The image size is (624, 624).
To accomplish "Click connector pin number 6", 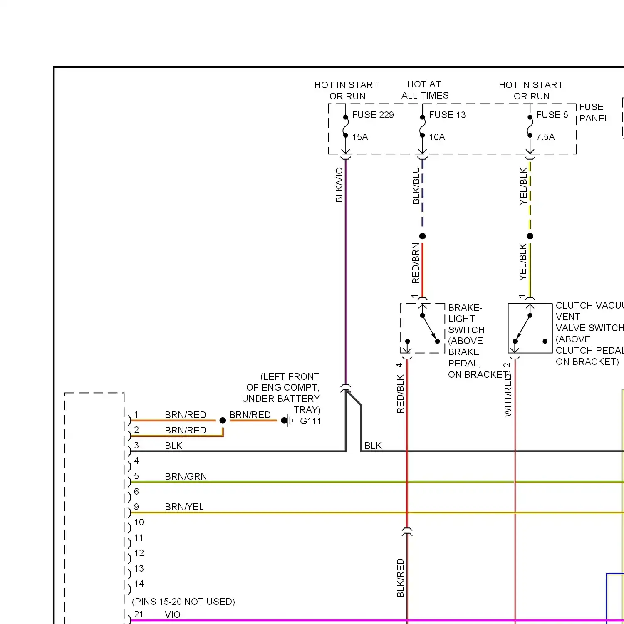I will 136,491.
